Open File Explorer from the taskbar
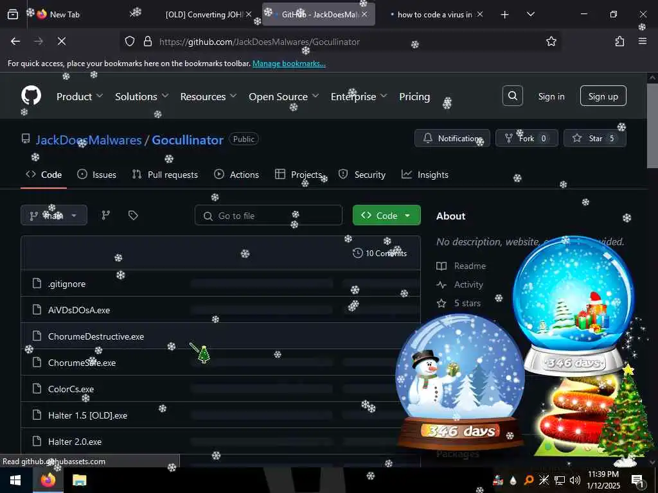 tap(79, 480)
